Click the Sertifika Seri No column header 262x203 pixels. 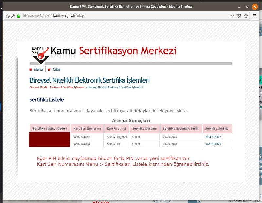pyautogui.click(x=217, y=128)
